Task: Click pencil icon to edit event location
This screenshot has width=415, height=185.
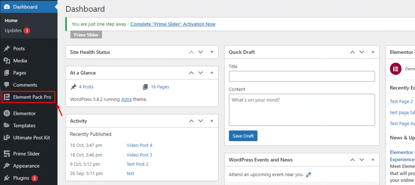Action: coord(308,174)
